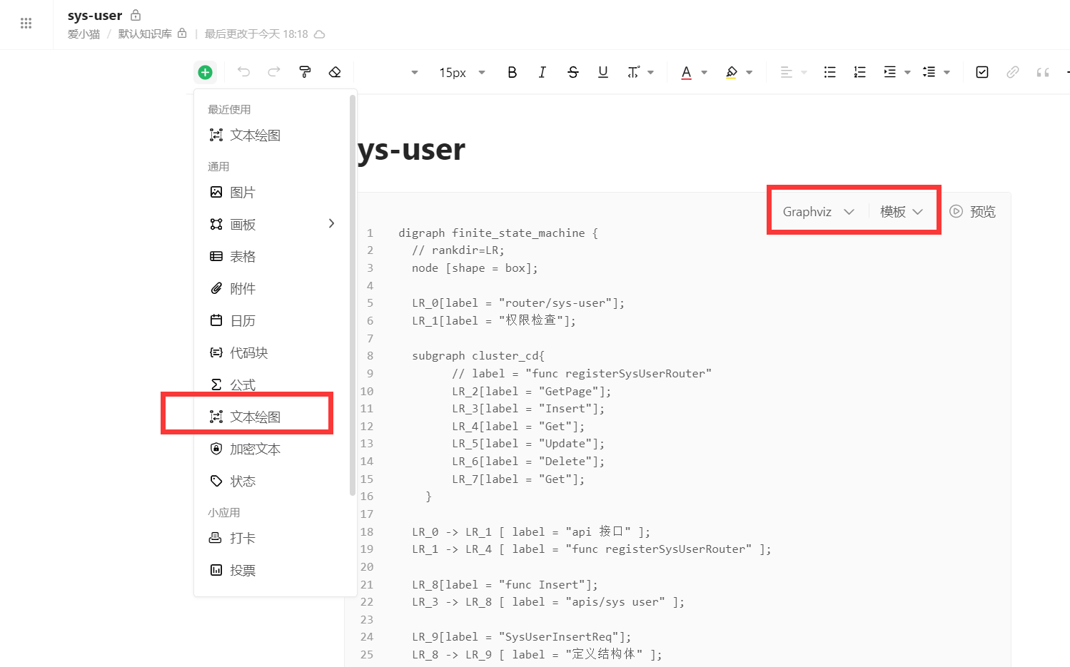Clear formatting with the eraser icon
Image resolution: width=1070 pixels, height=667 pixels.
click(x=335, y=72)
